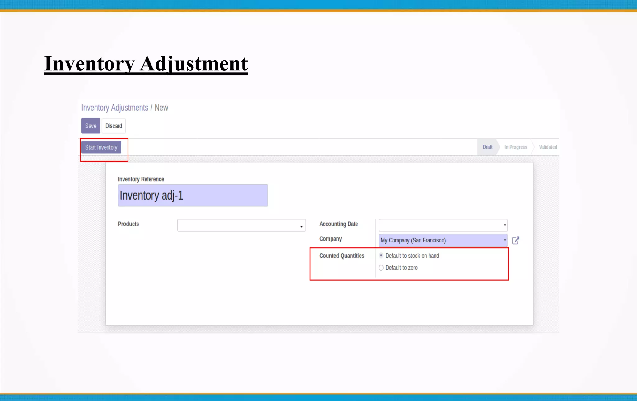Click the 'Accounting Date' label

pos(338,224)
